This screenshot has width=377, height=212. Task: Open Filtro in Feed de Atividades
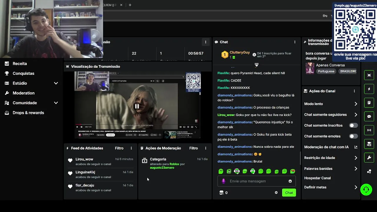119,148
